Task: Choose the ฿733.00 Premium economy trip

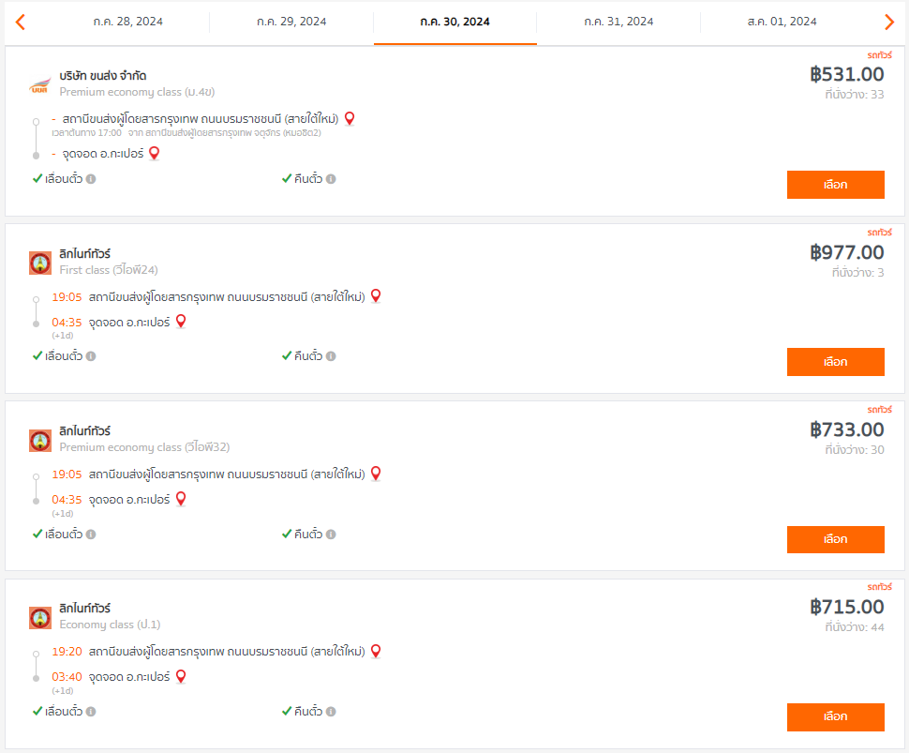Action: [x=835, y=539]
